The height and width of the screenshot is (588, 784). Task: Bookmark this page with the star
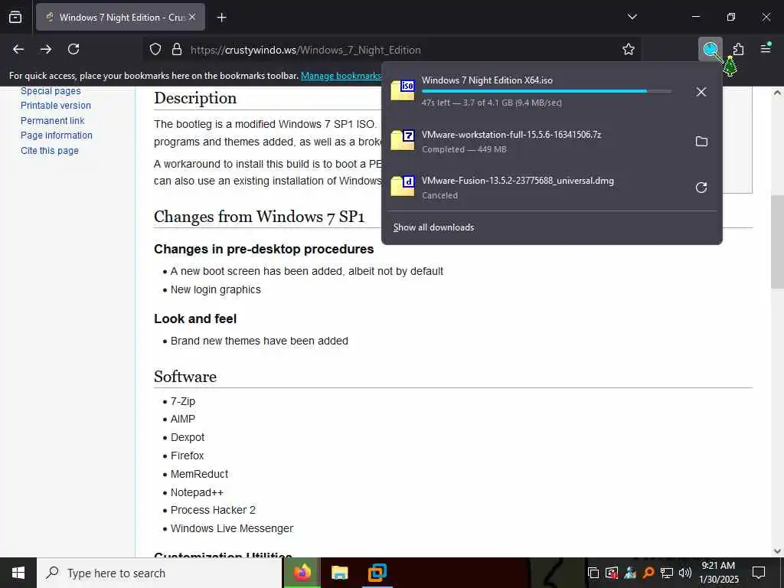(x=629, y=49)
